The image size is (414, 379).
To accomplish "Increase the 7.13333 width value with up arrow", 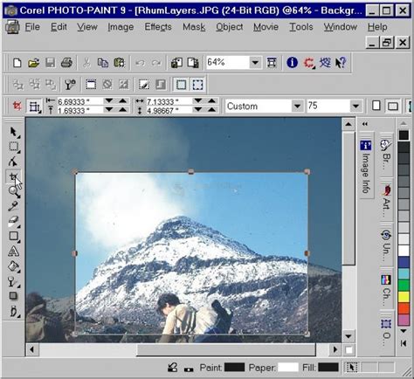I will 211,100.
